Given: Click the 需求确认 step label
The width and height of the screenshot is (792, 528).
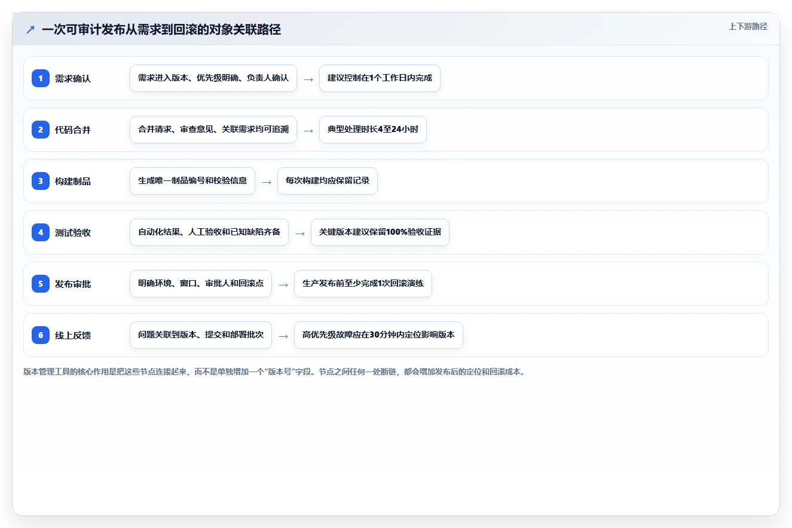Looking at the screenshot, I should point(73,78).
